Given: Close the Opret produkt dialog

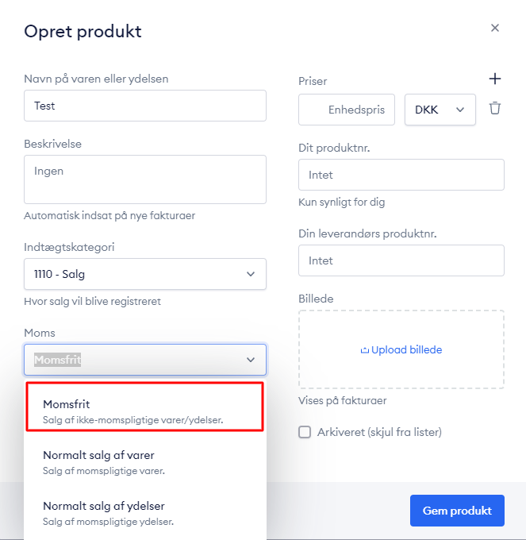Looking at the screenshot, I should tap(495, 28).
